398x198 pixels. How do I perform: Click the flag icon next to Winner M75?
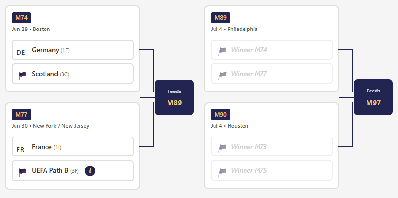222,172
